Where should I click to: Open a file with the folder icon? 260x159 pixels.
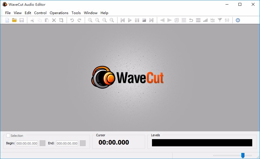point(14,20)
